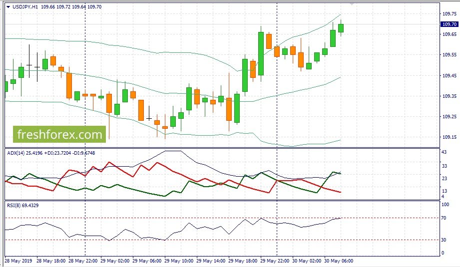Click the time axis label 29 May 06:00
The width and height of the screenshot is (460, 267).
(147, 261)
